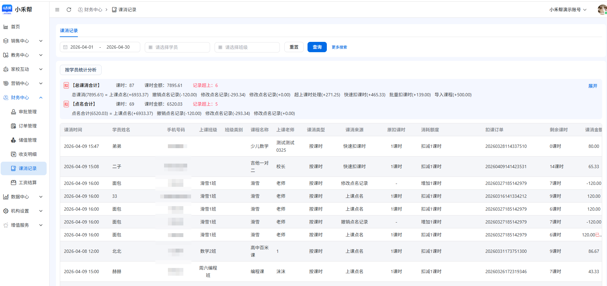Click the 首页 home icon in sidebar

[6, 27]
